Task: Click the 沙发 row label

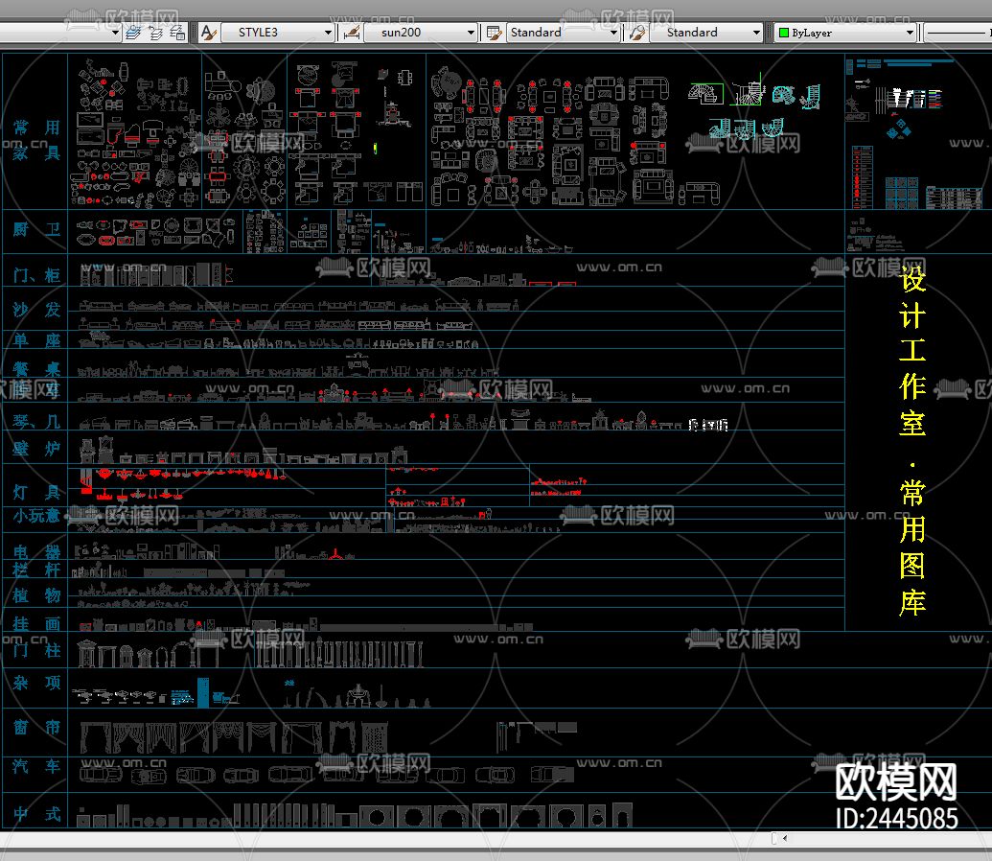Action: tap(36, 309)
